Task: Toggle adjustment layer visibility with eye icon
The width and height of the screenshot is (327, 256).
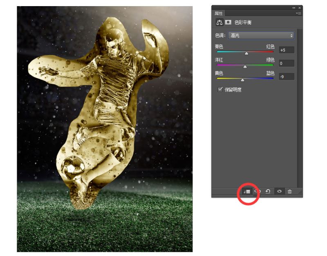Action: pyautogui.click(x=279, y=191)
